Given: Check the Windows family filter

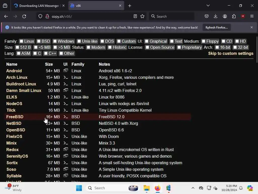Looking at the screenshot, I should pyautogui.click(x=55, y=41).
